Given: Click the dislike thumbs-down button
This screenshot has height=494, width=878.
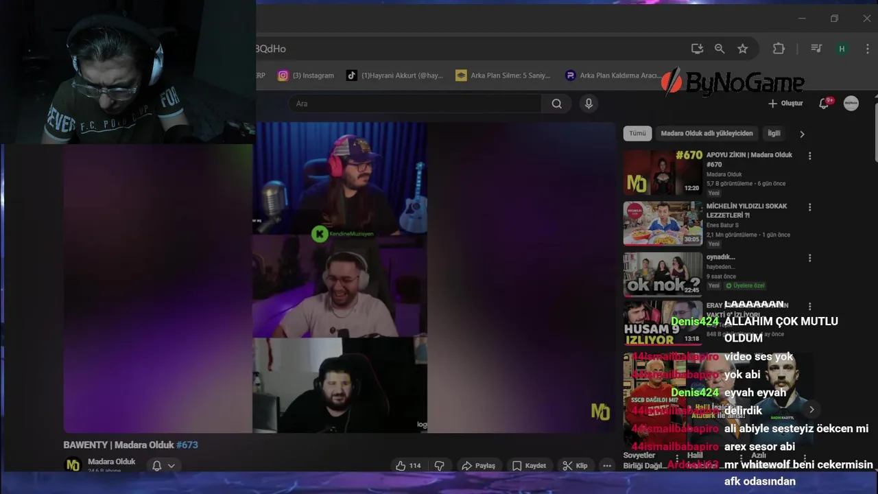Looking at the screenshot, I should click(439, 466).
